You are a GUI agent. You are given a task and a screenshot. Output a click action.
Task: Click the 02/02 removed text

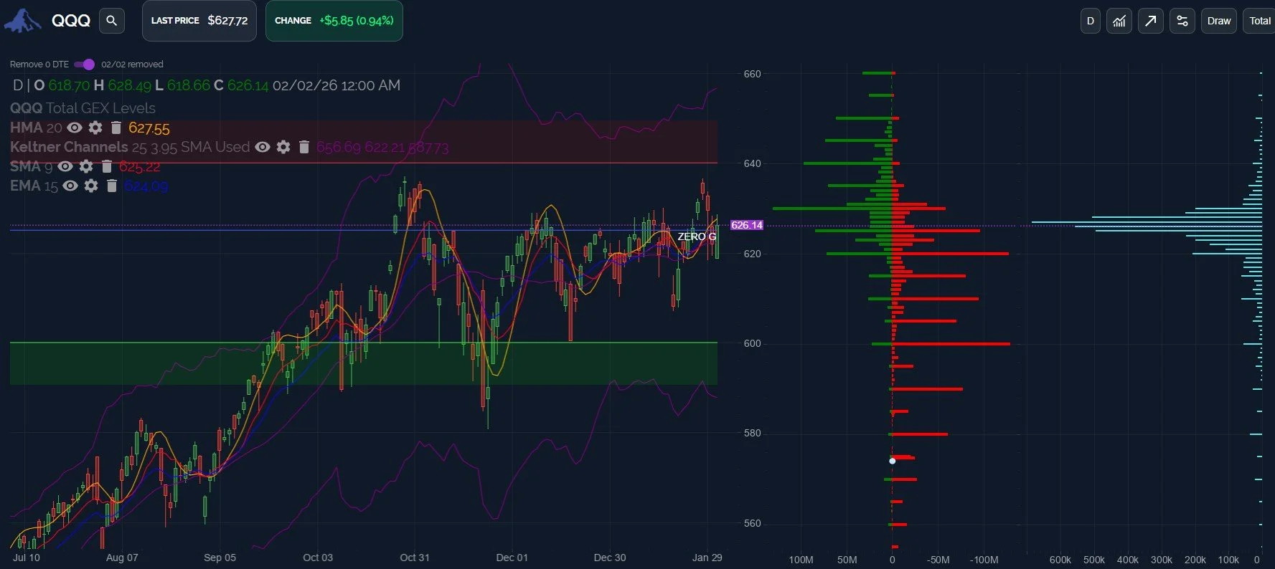132,64
